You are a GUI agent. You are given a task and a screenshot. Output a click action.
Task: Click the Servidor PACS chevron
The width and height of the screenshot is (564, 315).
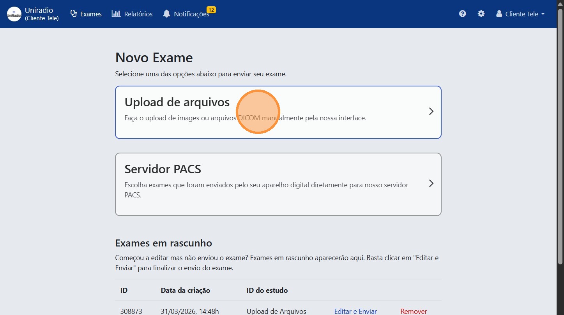[431, 183]
